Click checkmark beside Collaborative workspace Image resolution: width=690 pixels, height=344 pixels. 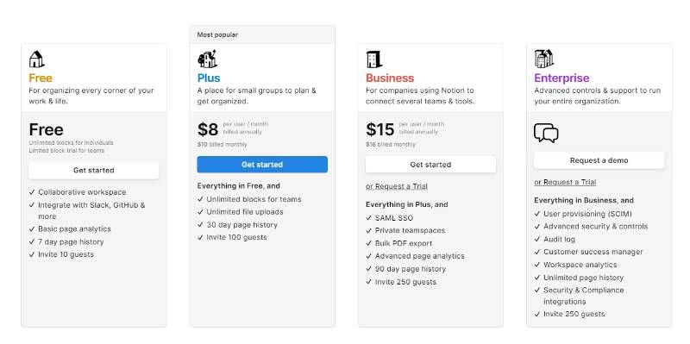tap(32, 192)
